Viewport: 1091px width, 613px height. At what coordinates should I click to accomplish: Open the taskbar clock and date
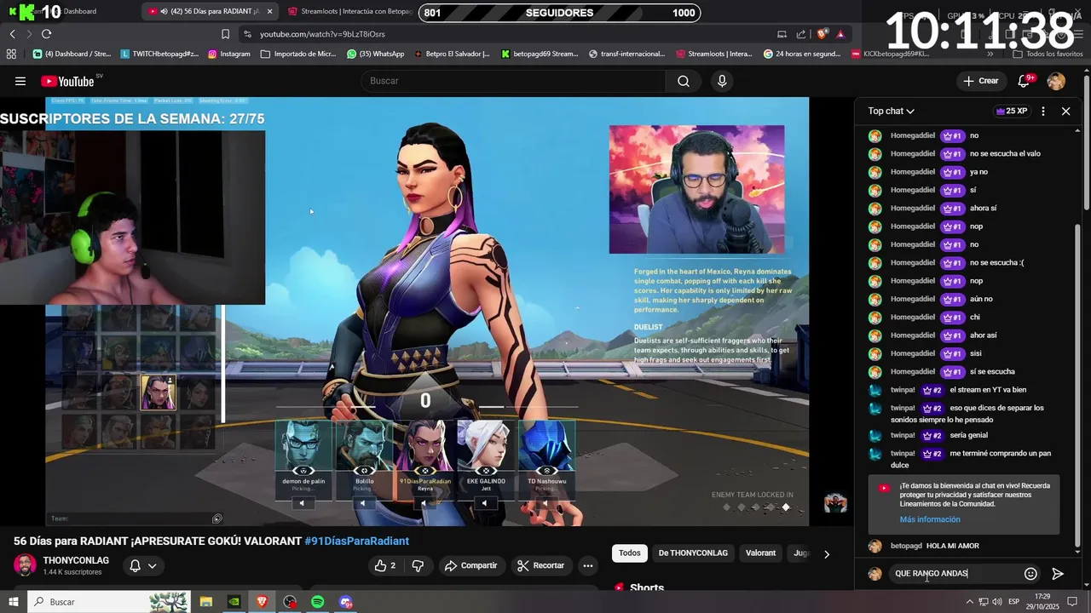1042,602
